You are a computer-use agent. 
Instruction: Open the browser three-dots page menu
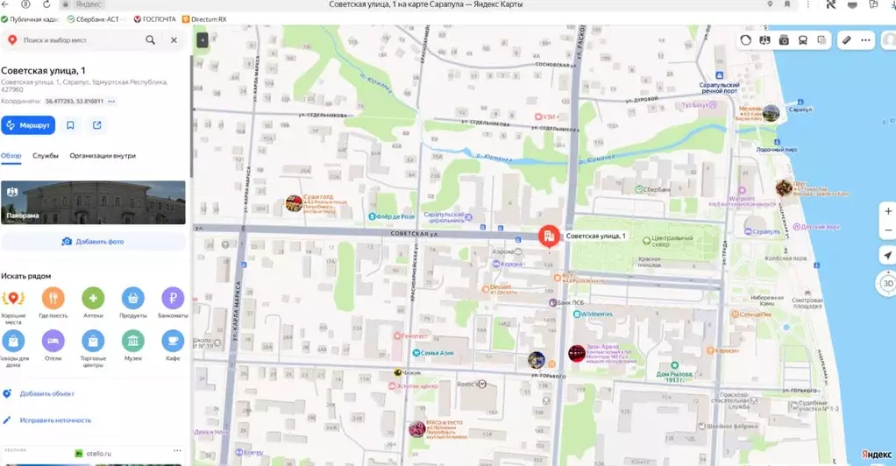tap(807, 4)
